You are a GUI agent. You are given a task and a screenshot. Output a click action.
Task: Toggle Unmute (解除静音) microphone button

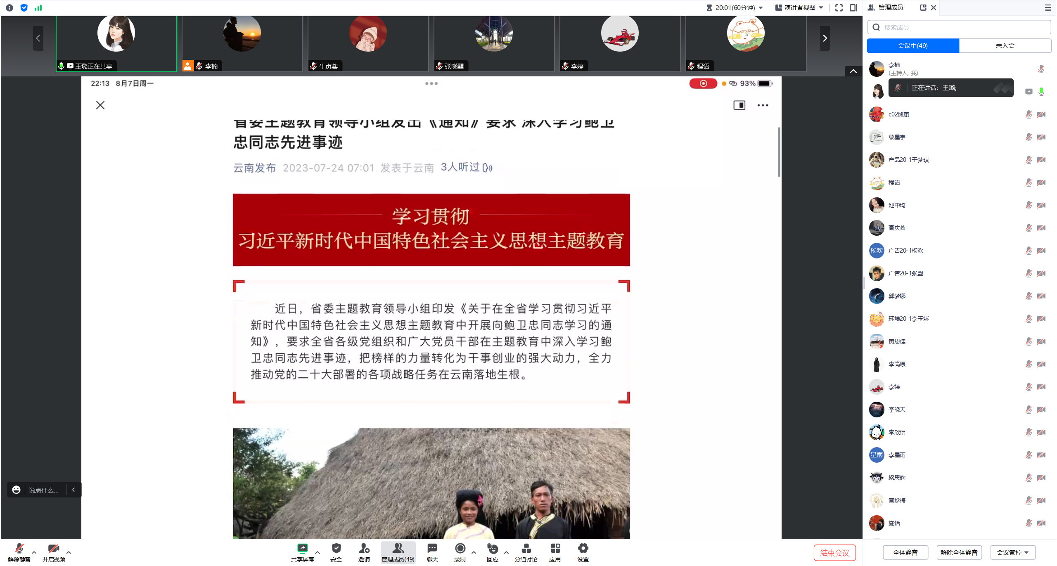19,549
